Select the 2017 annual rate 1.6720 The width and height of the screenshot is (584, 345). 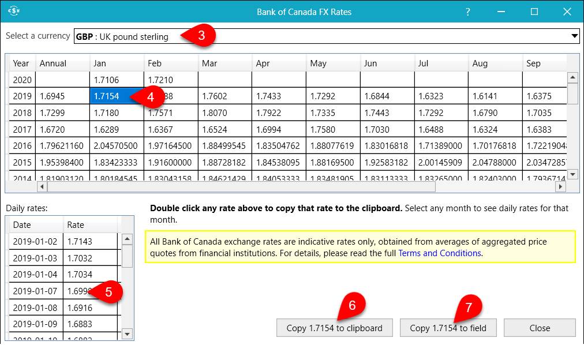(62, 129)
